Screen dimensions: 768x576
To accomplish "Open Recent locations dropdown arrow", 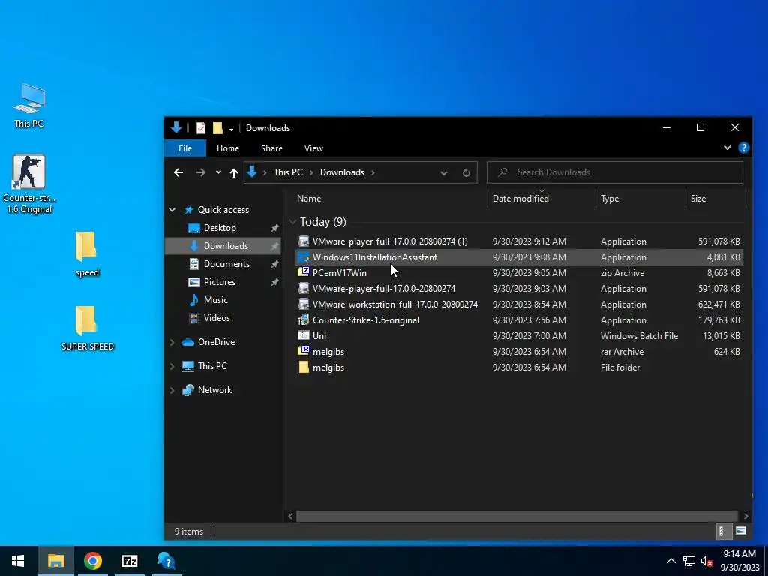I will [x=218, y=172].
